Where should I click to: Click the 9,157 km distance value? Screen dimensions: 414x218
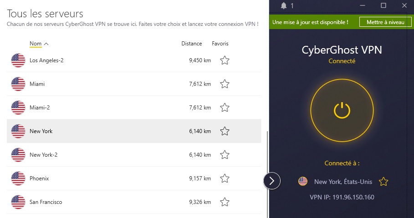(200, 178)
